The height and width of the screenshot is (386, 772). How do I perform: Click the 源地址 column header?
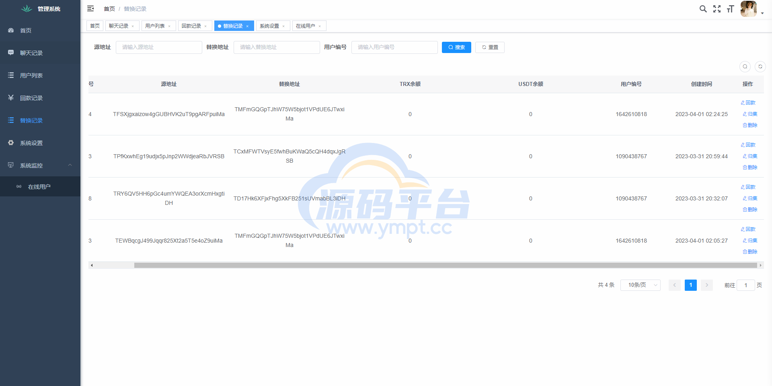coord(169,84)
